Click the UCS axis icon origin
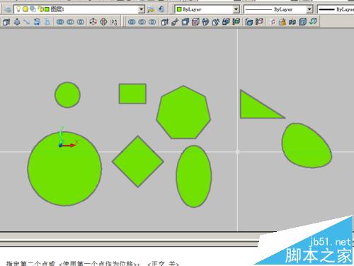354x266 pixels. point(61,145)
